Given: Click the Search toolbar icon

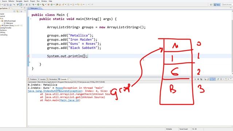Looking at the screenshot, I should pyautogui.click(x=63, y=5).
